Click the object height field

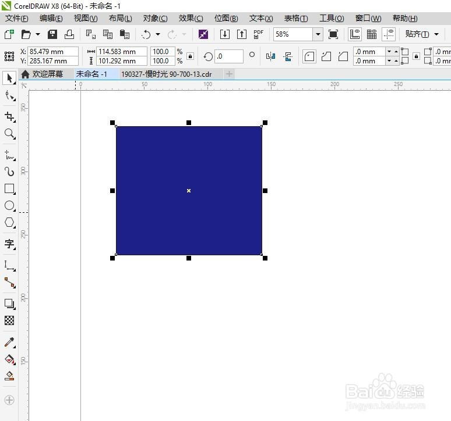(122, 61)
